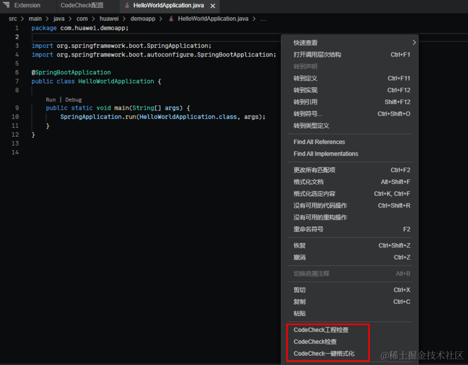Click the SpringApplication.run statement

(162, 117)
